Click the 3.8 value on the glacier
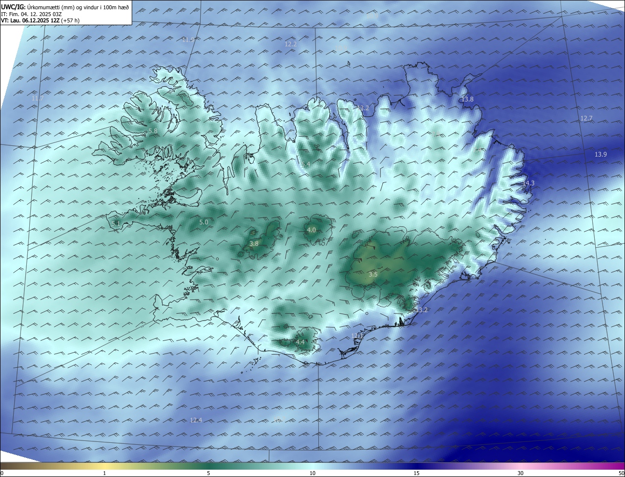The image size is (625, 477). [254, 243]
